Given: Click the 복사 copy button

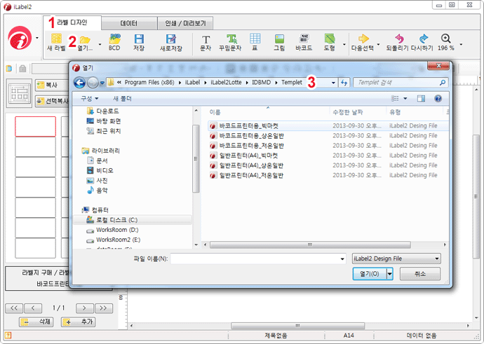Looking at the screenshot, I should 51,85.
